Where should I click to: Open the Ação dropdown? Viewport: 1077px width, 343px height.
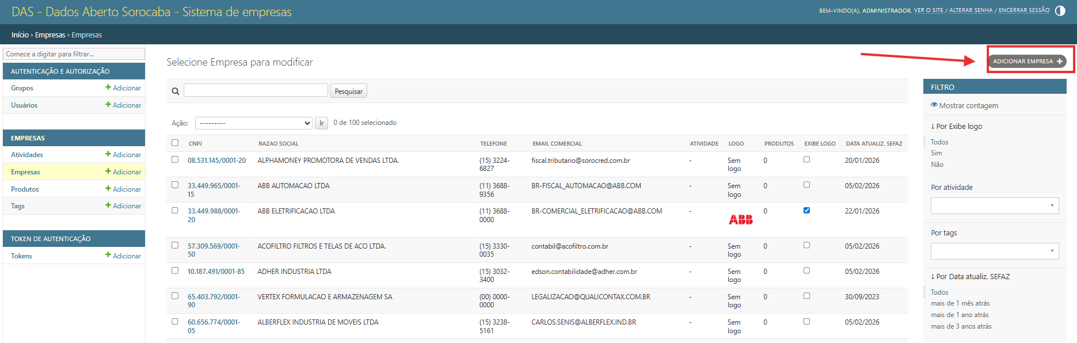[x=253, y=123]
